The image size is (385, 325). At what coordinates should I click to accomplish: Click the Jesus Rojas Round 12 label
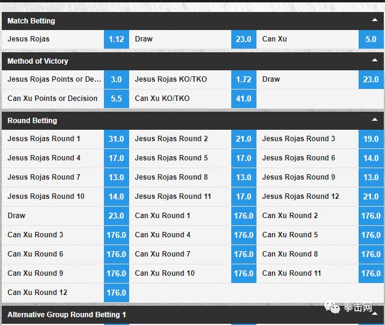coord(300,196)
